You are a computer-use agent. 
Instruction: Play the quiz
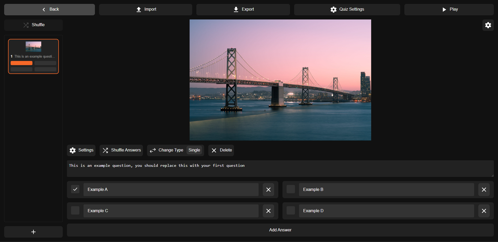click(x=449, y=9)
